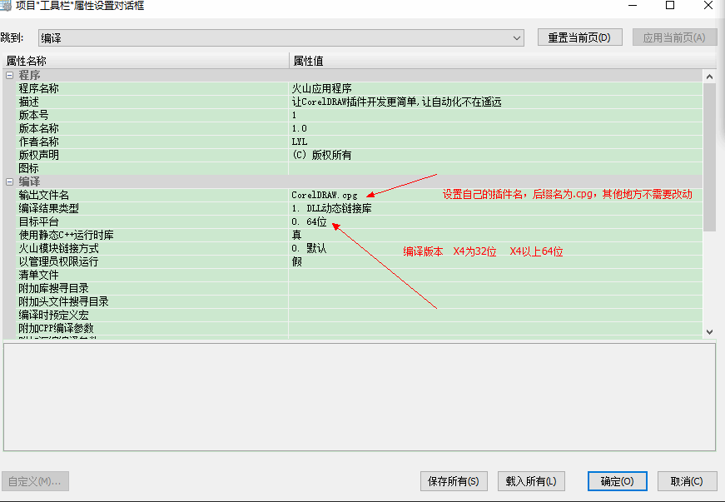
Task: Click the 属性名称 column header
Action: (x=27, y=61)
